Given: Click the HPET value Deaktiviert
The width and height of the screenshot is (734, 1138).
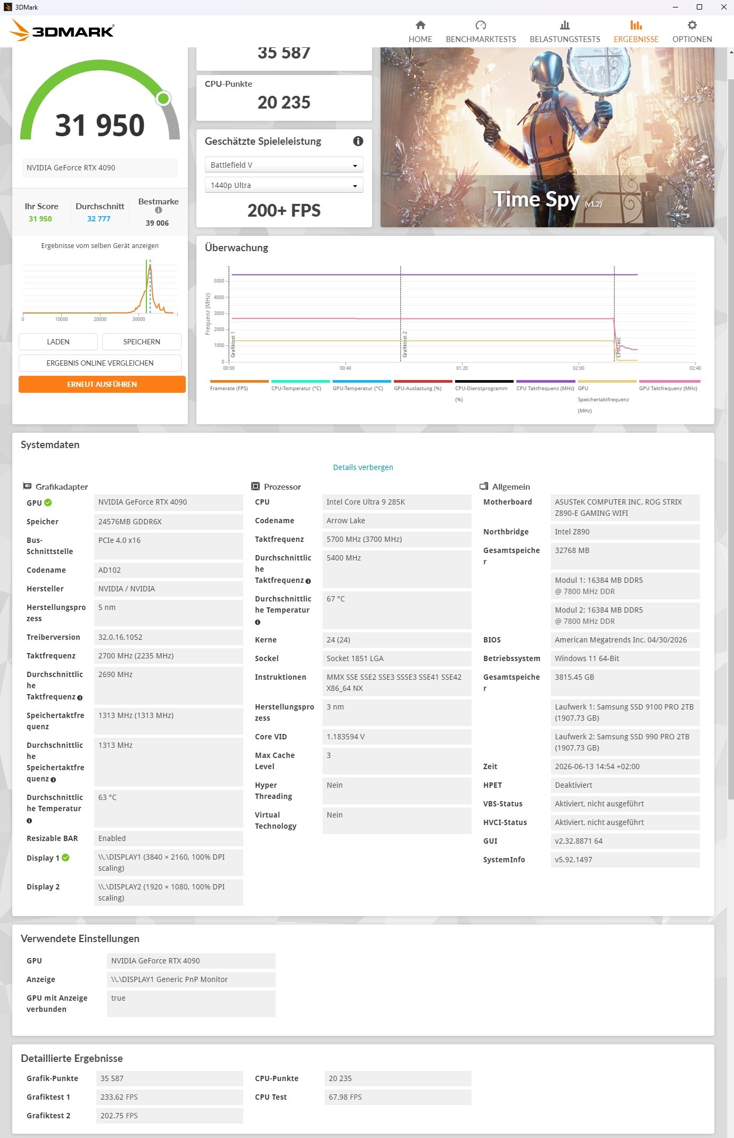Looking at the screenshot, I should point(625,785).
